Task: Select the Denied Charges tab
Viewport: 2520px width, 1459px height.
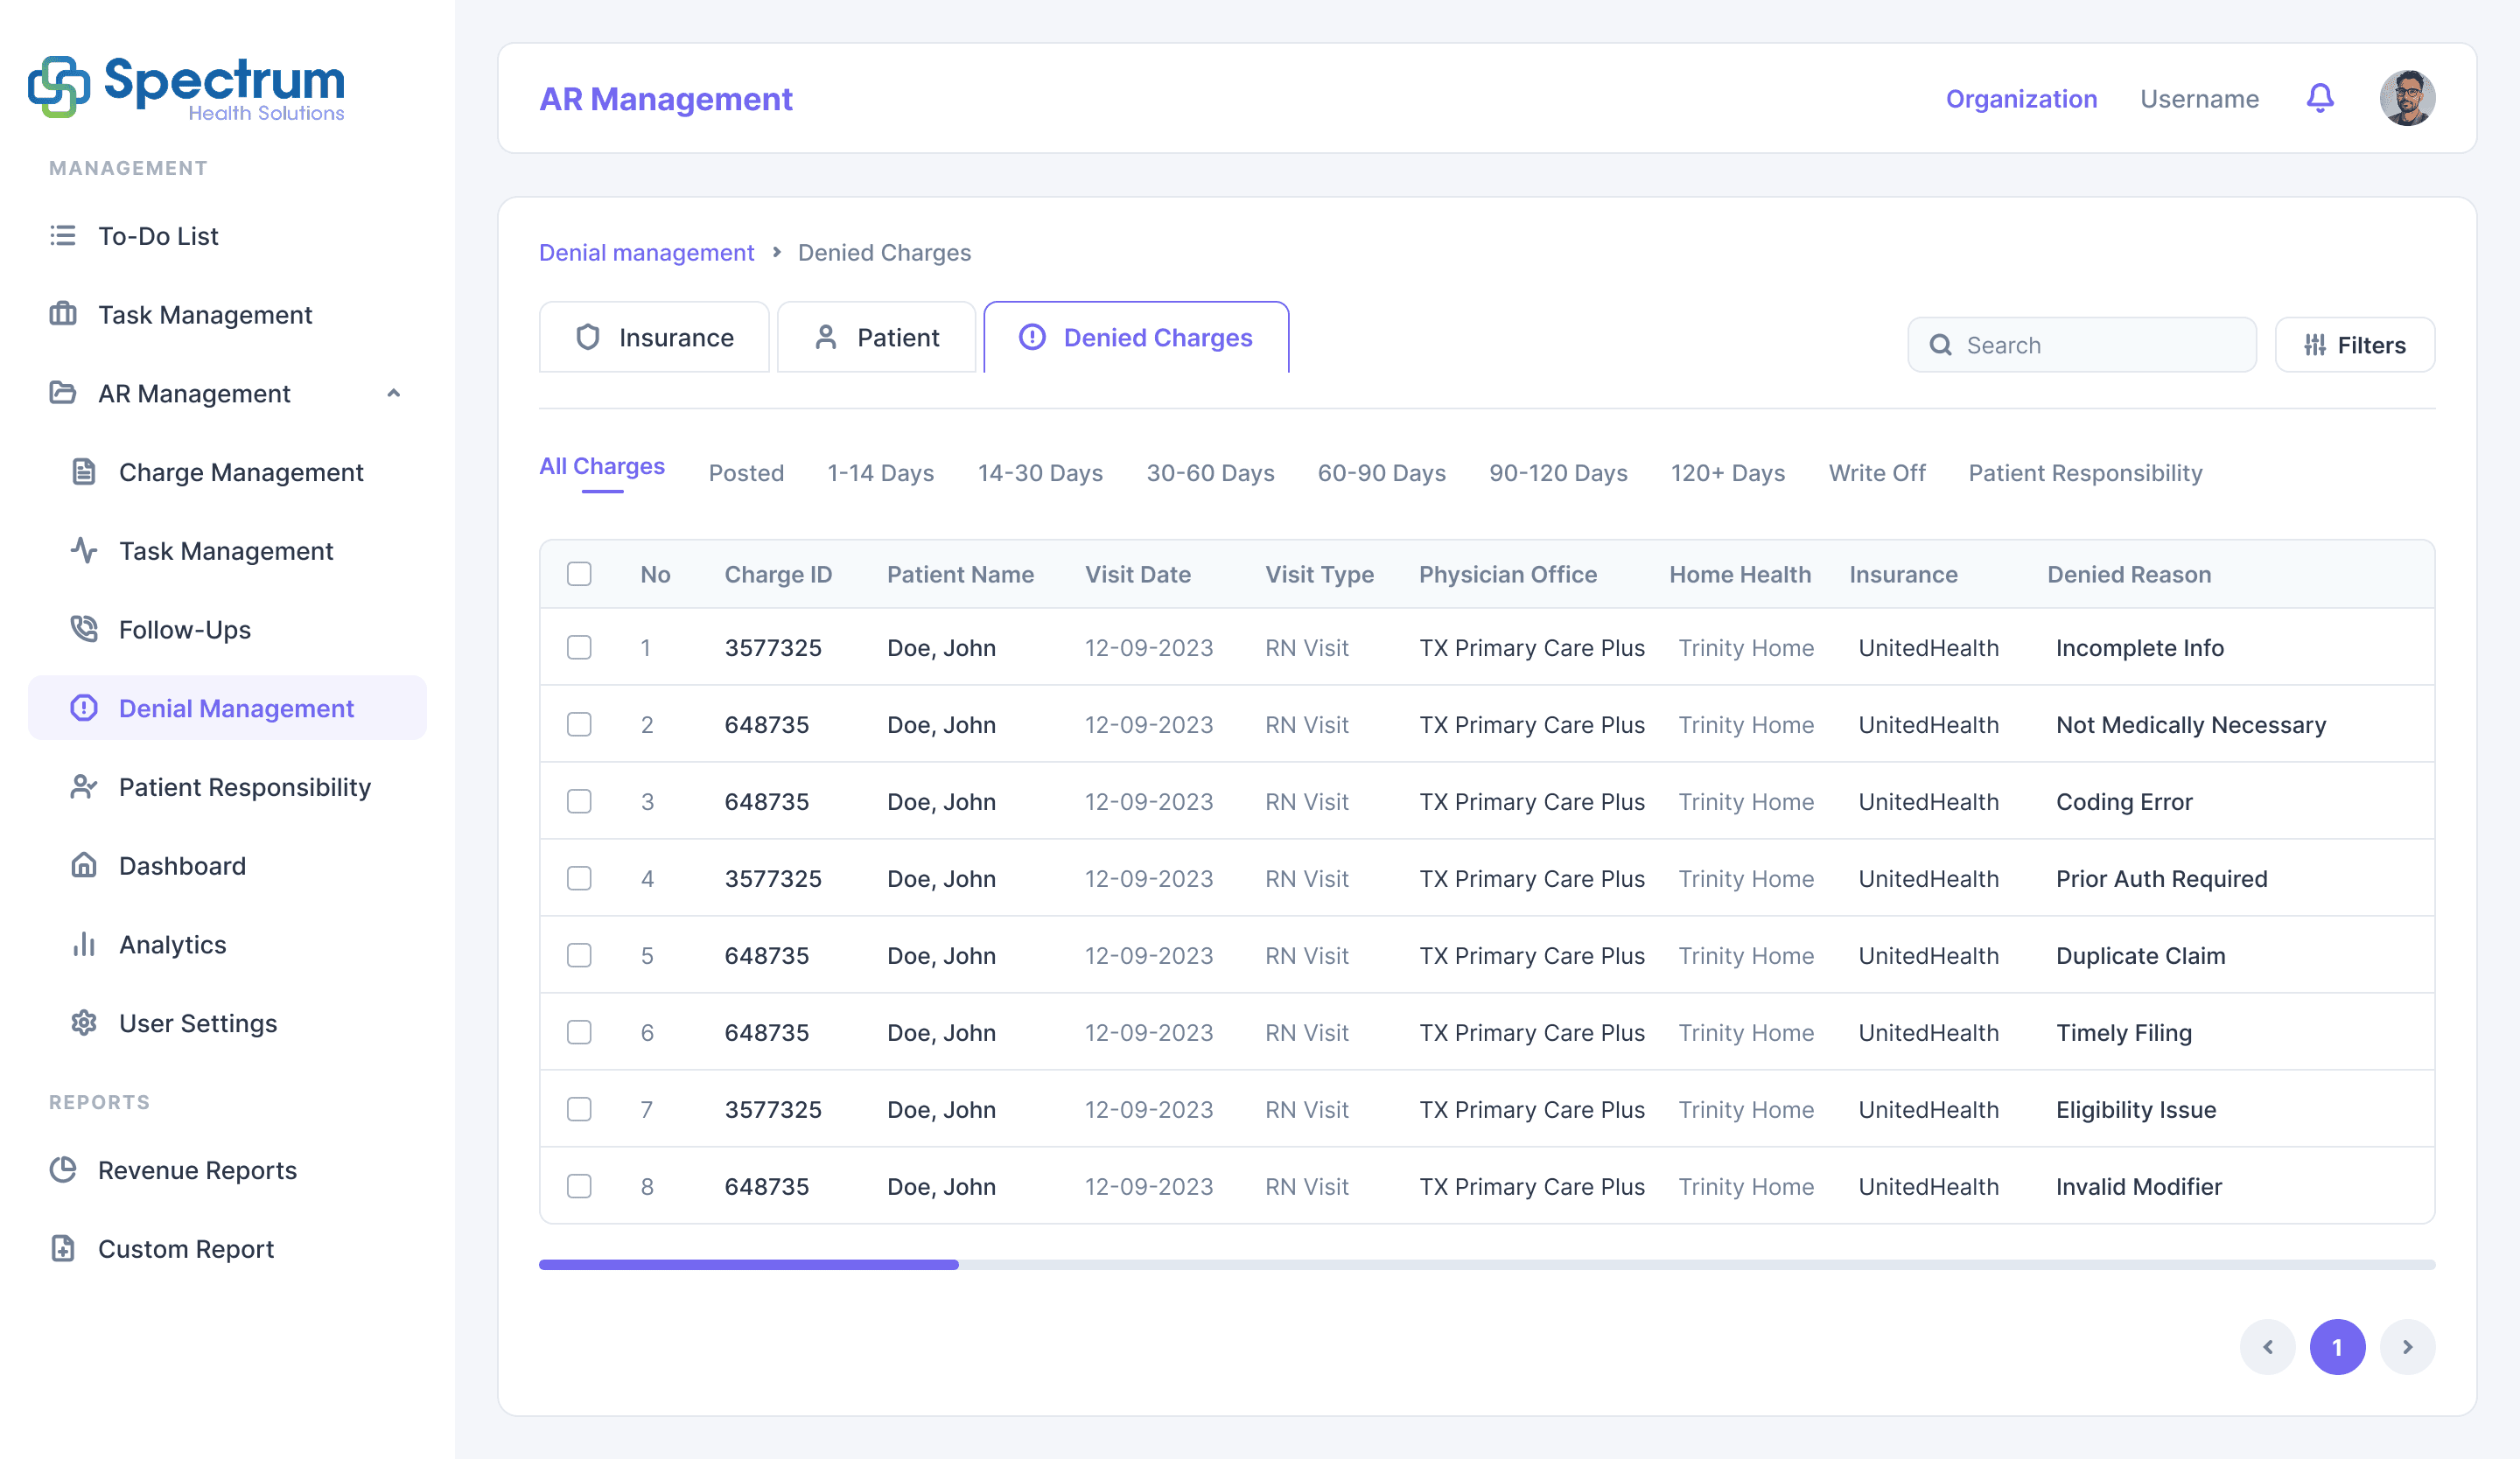Action: (1136, 337)
